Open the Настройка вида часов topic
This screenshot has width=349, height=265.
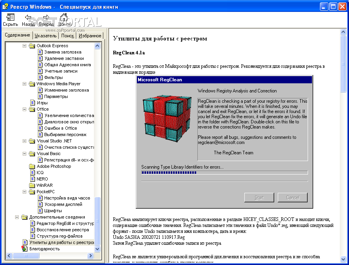tap(67, 198)
